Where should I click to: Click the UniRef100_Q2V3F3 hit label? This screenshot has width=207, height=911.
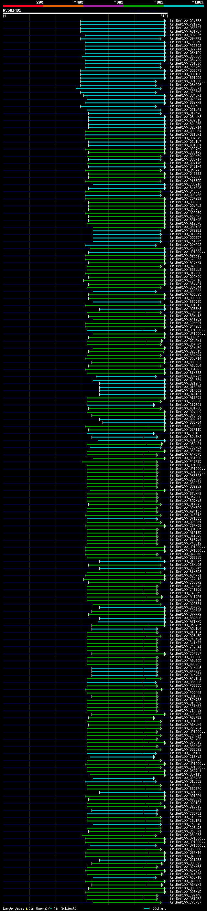coord(186,21)
